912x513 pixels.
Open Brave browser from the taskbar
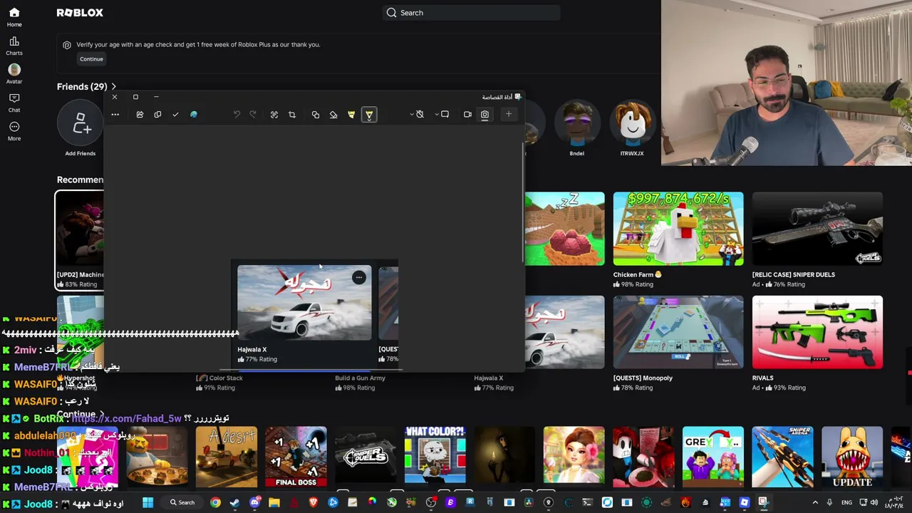click(313, 503)
